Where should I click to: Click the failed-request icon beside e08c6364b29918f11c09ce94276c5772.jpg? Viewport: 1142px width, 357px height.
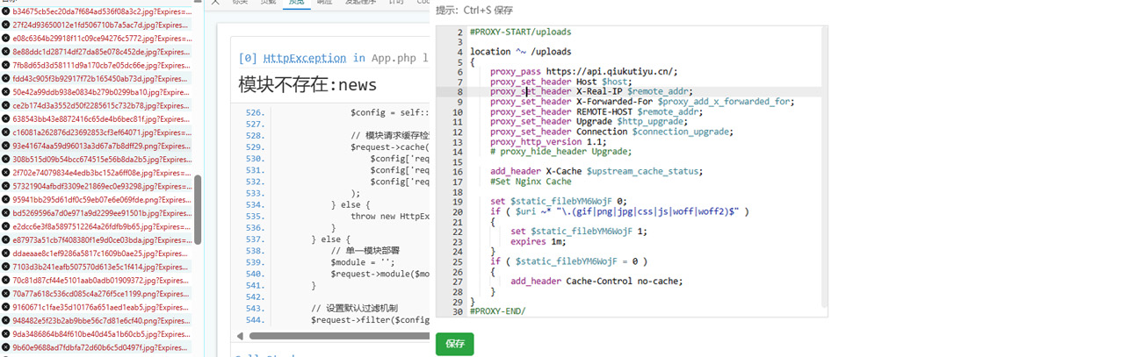6,39
